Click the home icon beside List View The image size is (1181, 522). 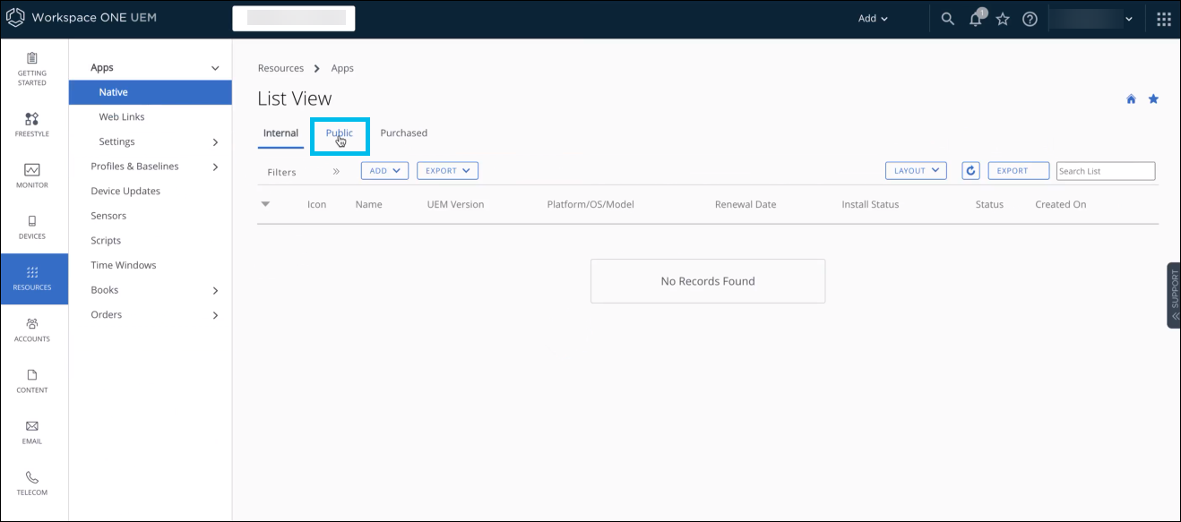[1131, 99]
